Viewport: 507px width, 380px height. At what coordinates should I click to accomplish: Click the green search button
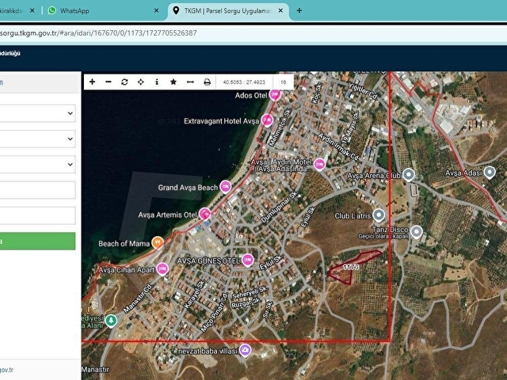click(x=38, y=241)
